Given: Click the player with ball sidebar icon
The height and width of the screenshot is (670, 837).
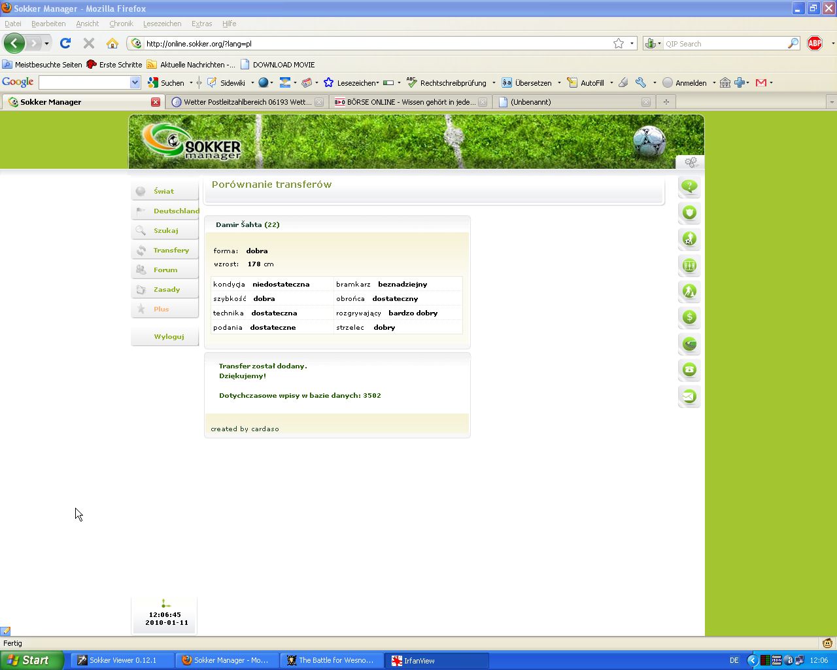Looking at the screenshot, I should [689, 239].
